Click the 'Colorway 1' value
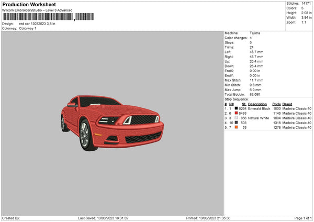 pyautogui.click(x=28, y=28)
